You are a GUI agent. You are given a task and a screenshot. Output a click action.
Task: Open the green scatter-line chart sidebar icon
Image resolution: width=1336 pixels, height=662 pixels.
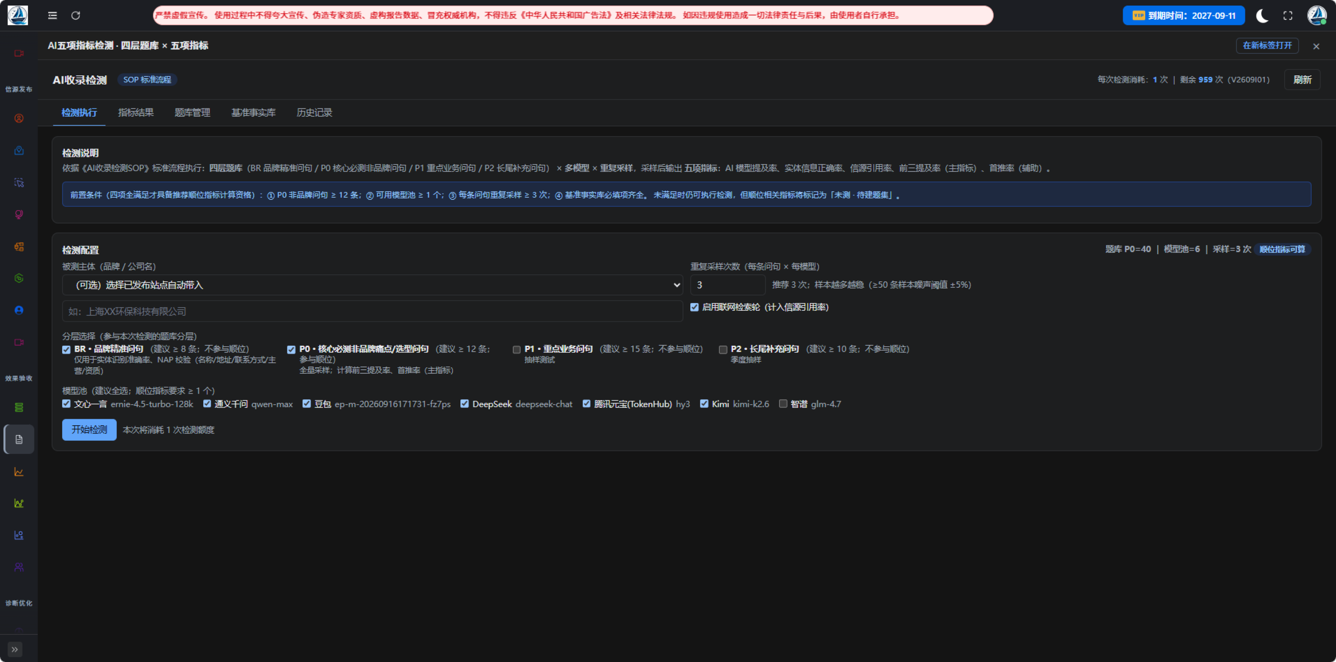pos(19,503)
